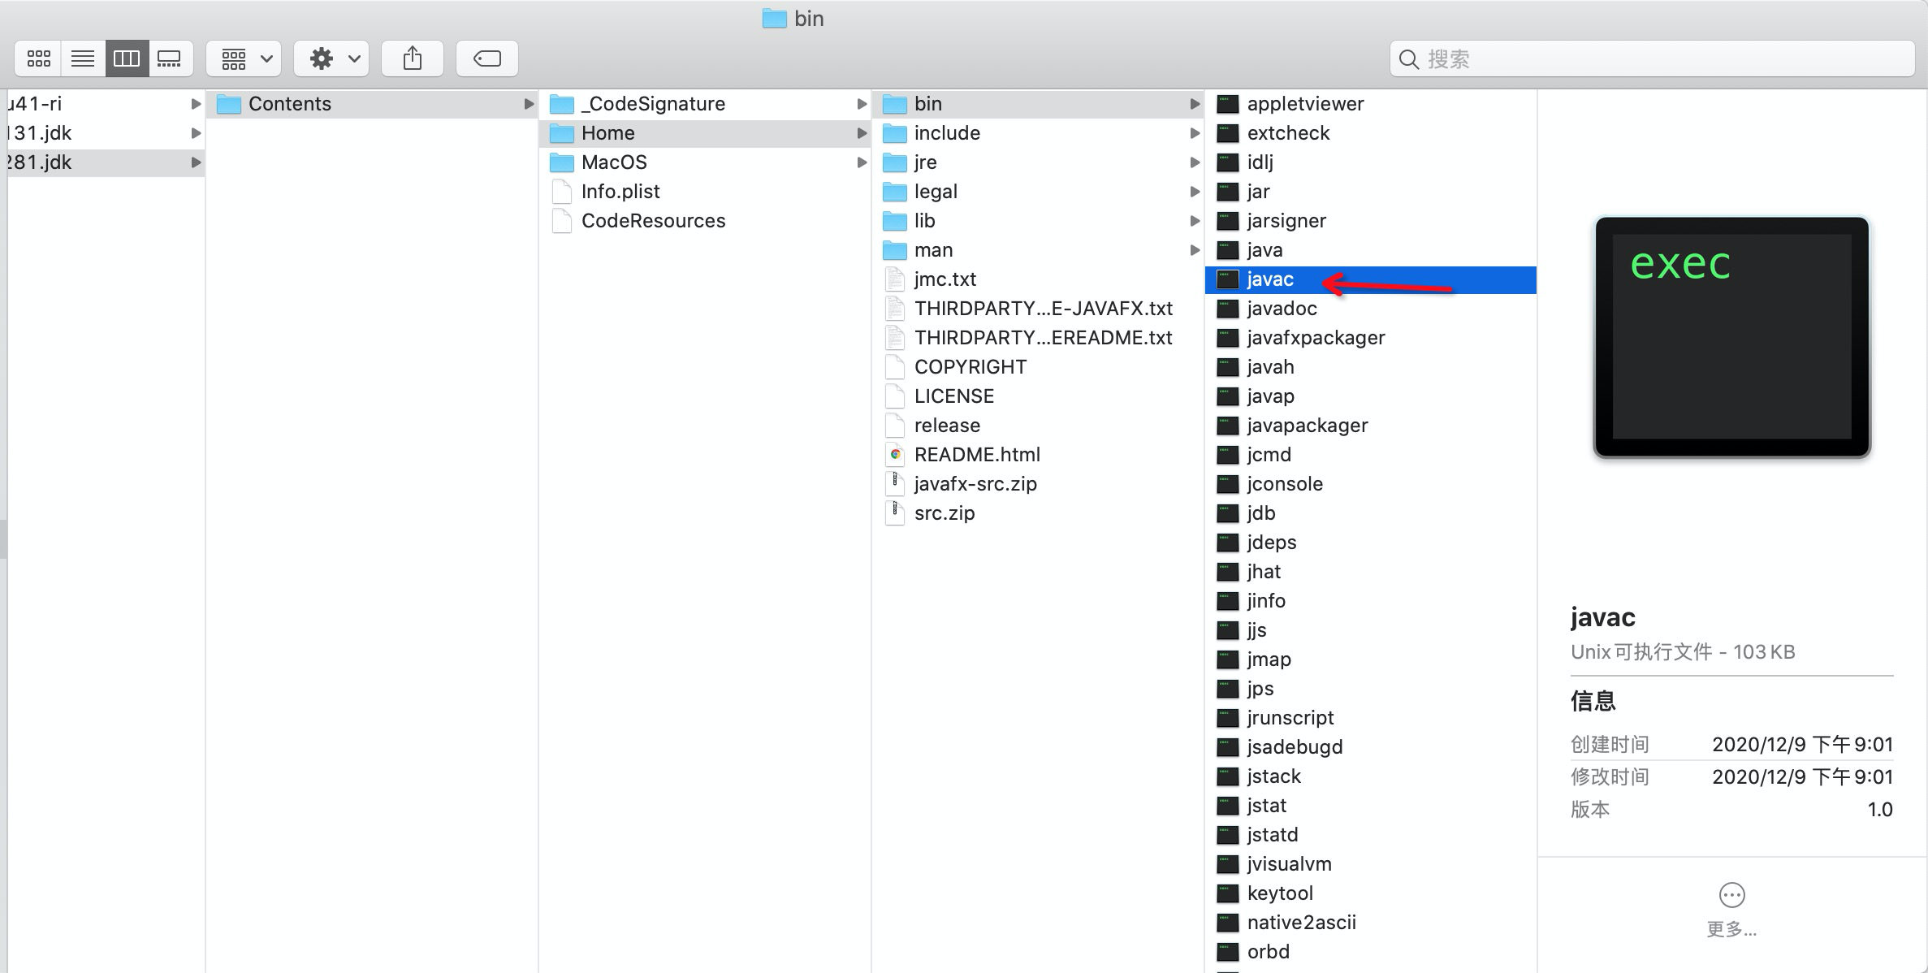Expand the MacOS folder arrow
This screenshot has width=1928, height=973.
pos(862,162)
